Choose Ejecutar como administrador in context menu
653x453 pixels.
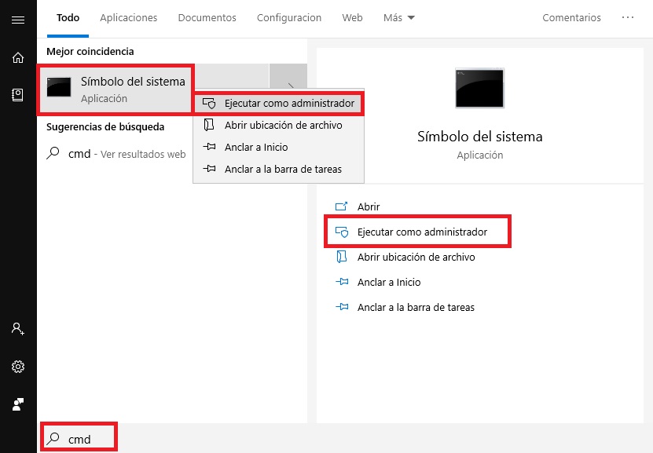click(281, 103)
